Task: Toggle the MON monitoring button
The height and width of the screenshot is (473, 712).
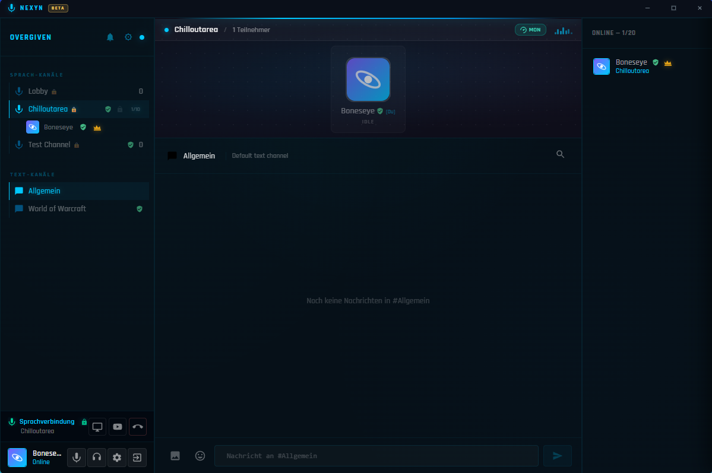Action: (530, 30)
